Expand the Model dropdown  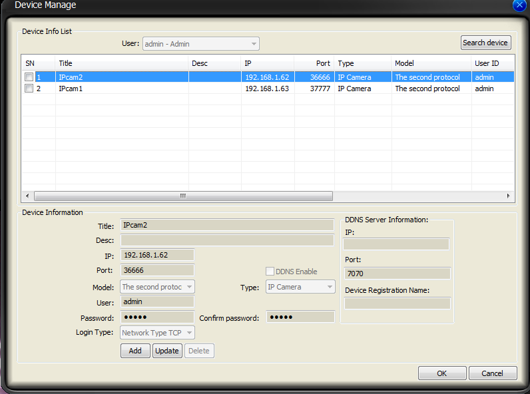point(157,287)
